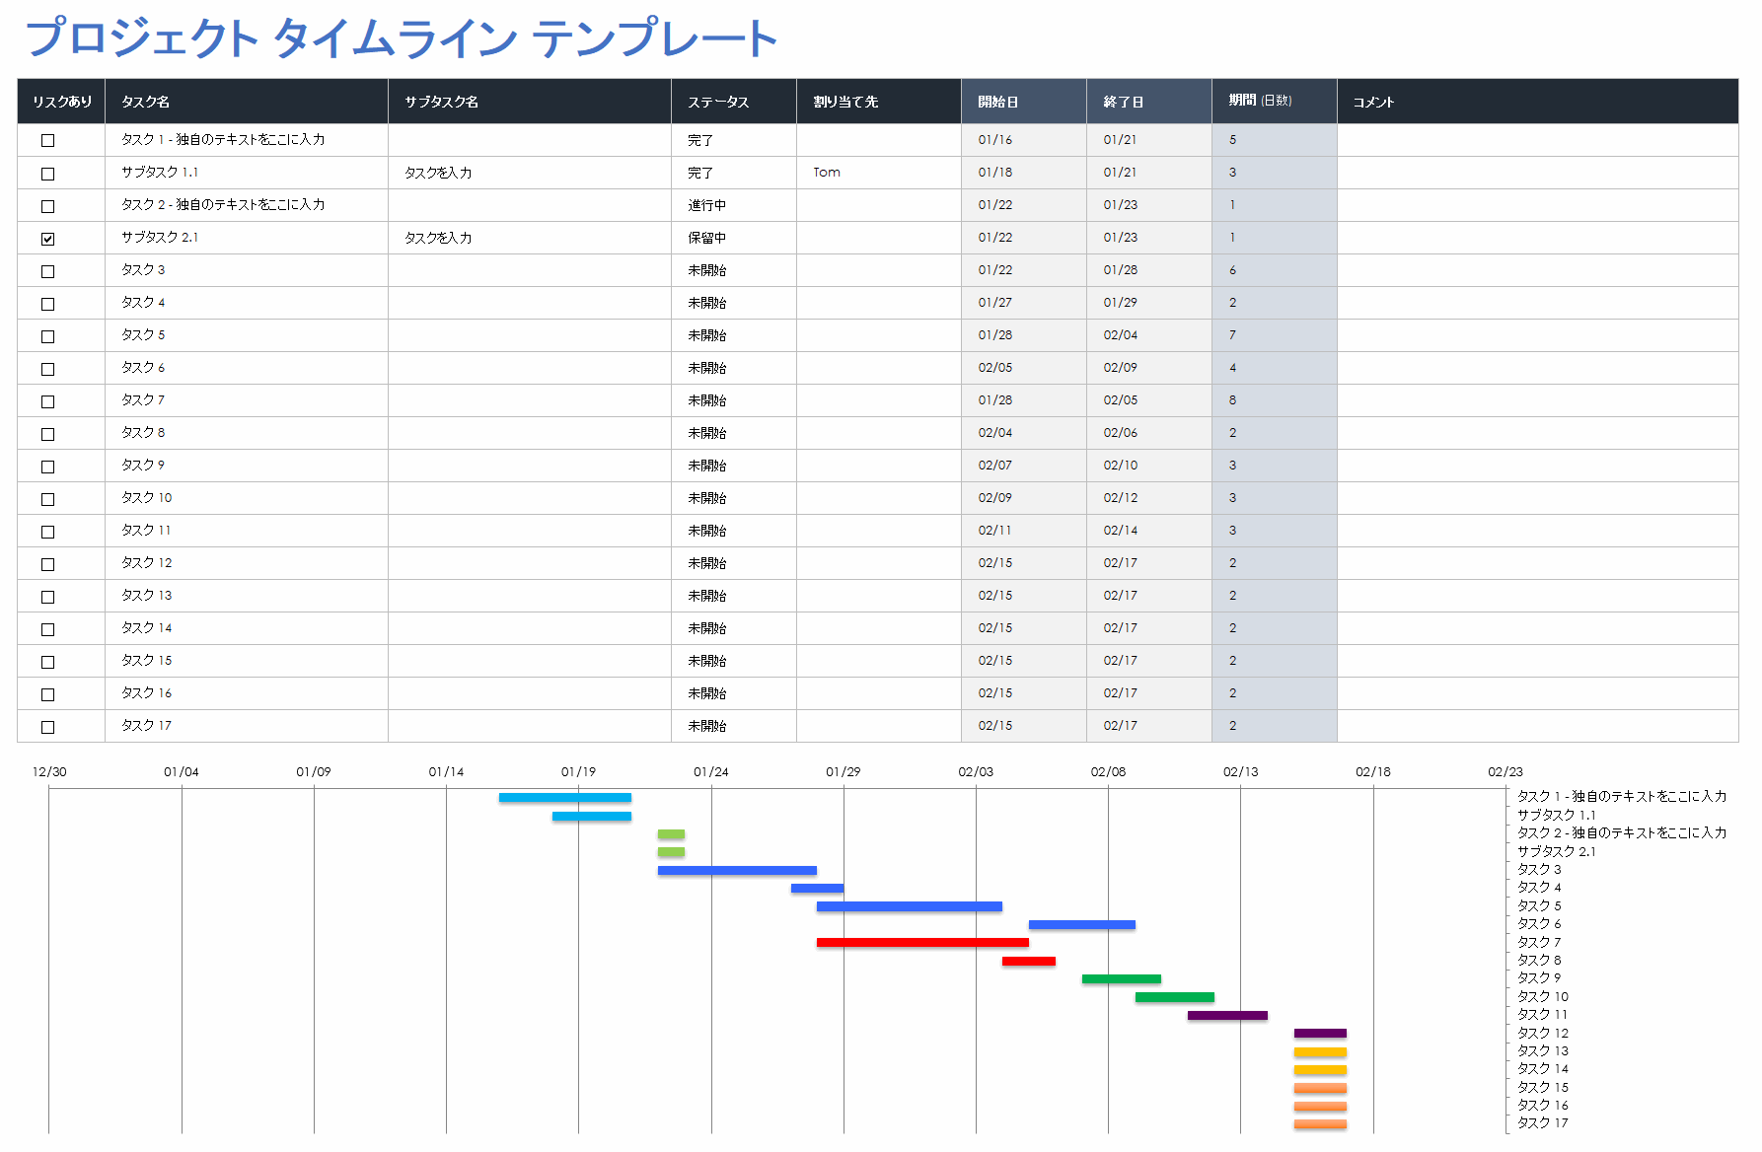Click the 12/30 date axis label
This screenshot has height=1152, width=1762.
tap(49, 771)
